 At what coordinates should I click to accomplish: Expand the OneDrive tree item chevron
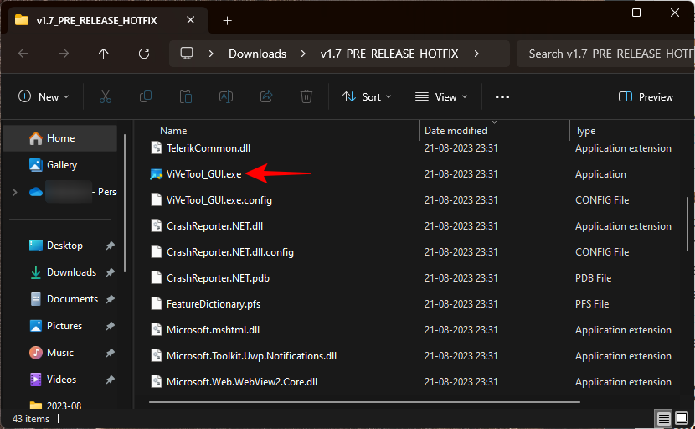coord(14,192)
